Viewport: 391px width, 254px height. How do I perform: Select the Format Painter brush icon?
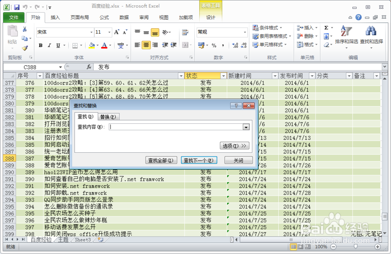(x=24, y=48)
